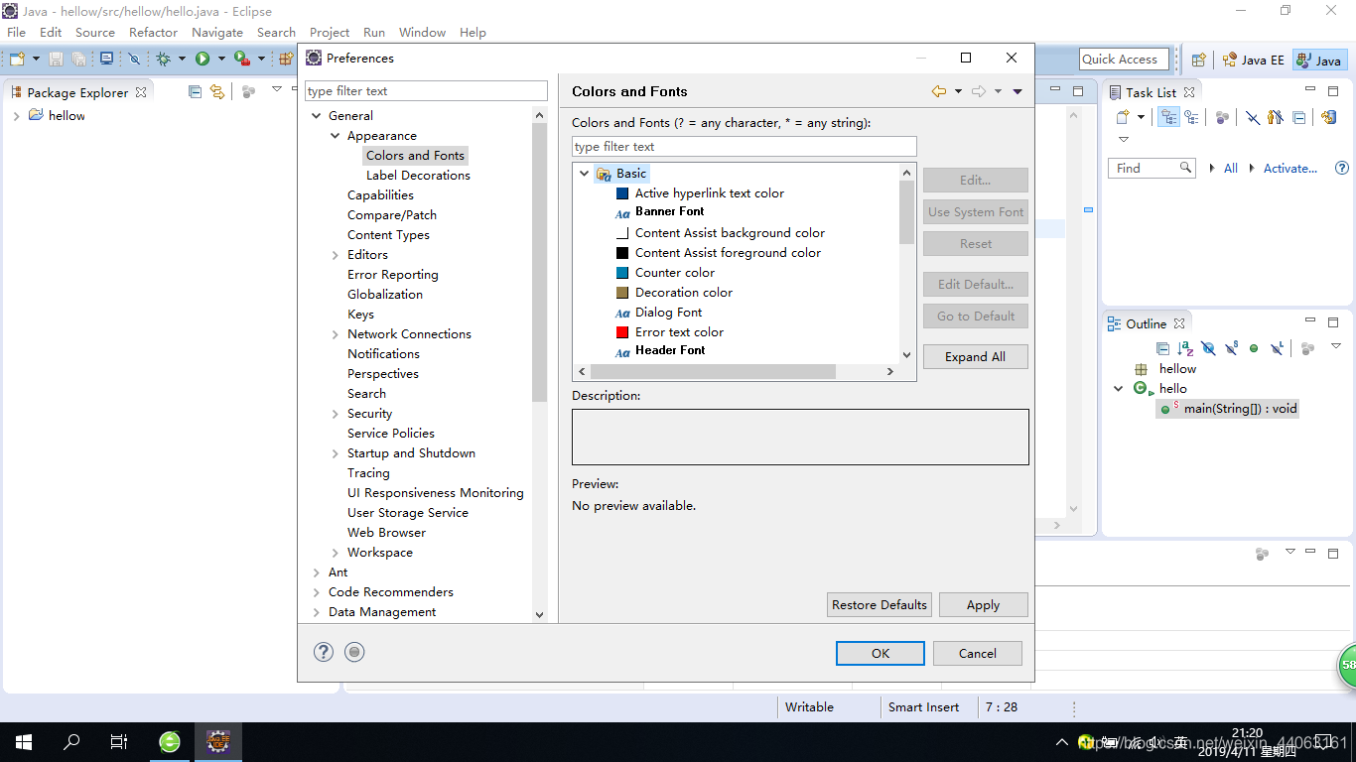Collapse the hello class in Outline
Screen dimensions: 1356x762
(x=1119, y=389)
